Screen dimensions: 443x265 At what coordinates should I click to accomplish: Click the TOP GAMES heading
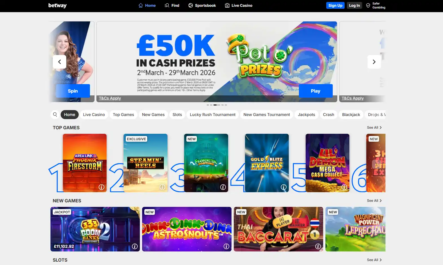(66, 128)
